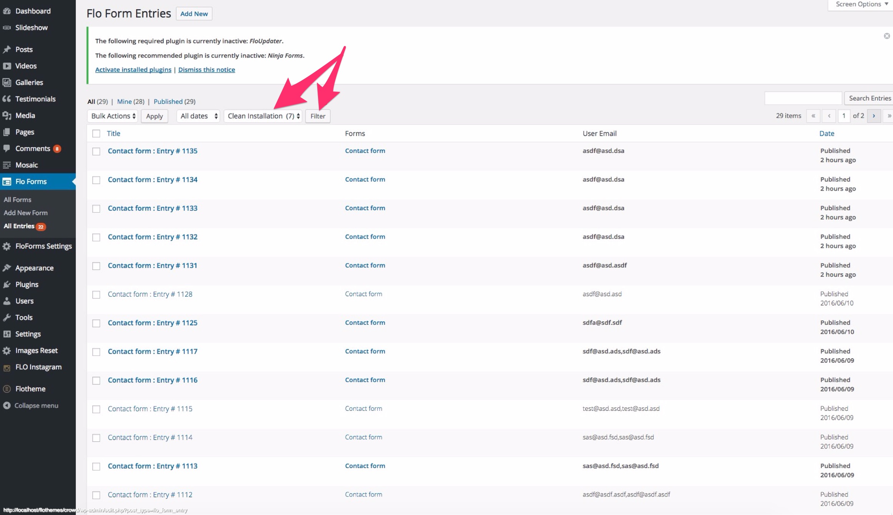Click the Dashboard gauge icon in sidebar

7,11
